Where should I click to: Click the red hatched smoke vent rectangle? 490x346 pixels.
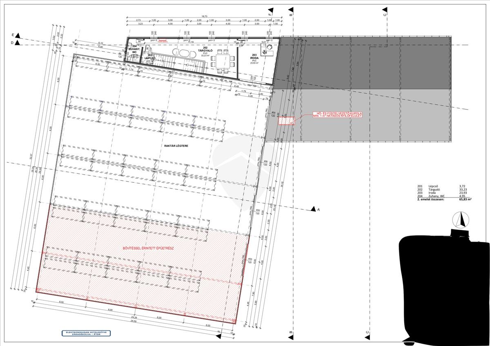[x=286, y=120]
